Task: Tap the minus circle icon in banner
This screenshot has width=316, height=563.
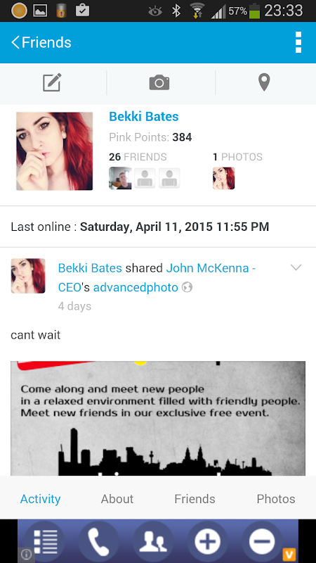Action: [262, 541]
